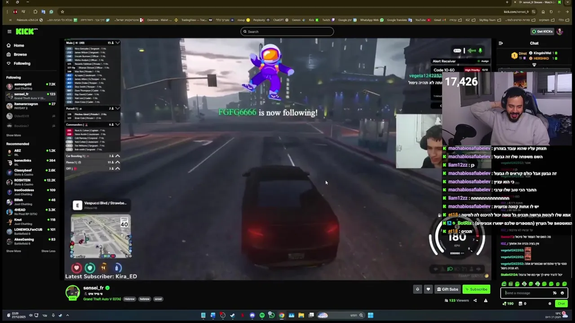Viewport: 575px width, 323px height.
Task: Open recommended channel ABZ
Action: (x=31, y=152)
